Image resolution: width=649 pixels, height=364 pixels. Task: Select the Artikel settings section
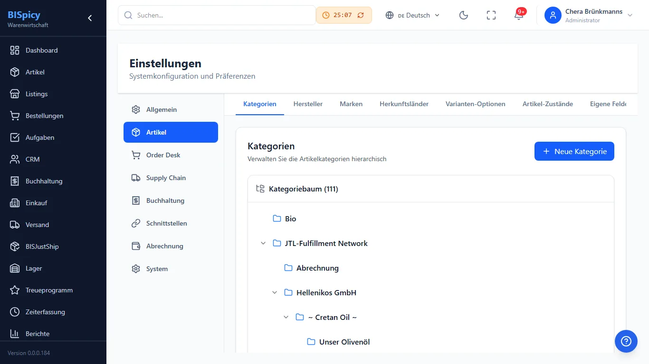click(171, 132)
